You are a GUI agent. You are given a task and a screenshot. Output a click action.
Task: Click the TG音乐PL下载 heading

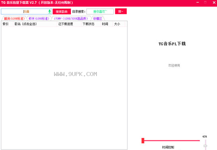pos(172,44)
